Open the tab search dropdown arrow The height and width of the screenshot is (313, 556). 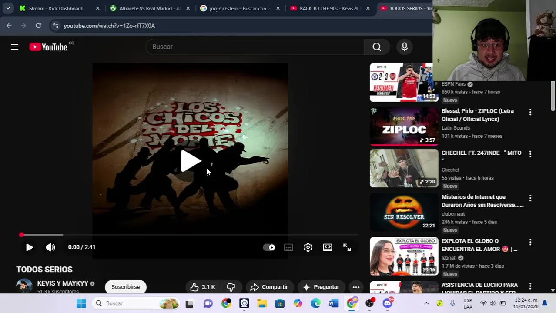coord(8,8)
